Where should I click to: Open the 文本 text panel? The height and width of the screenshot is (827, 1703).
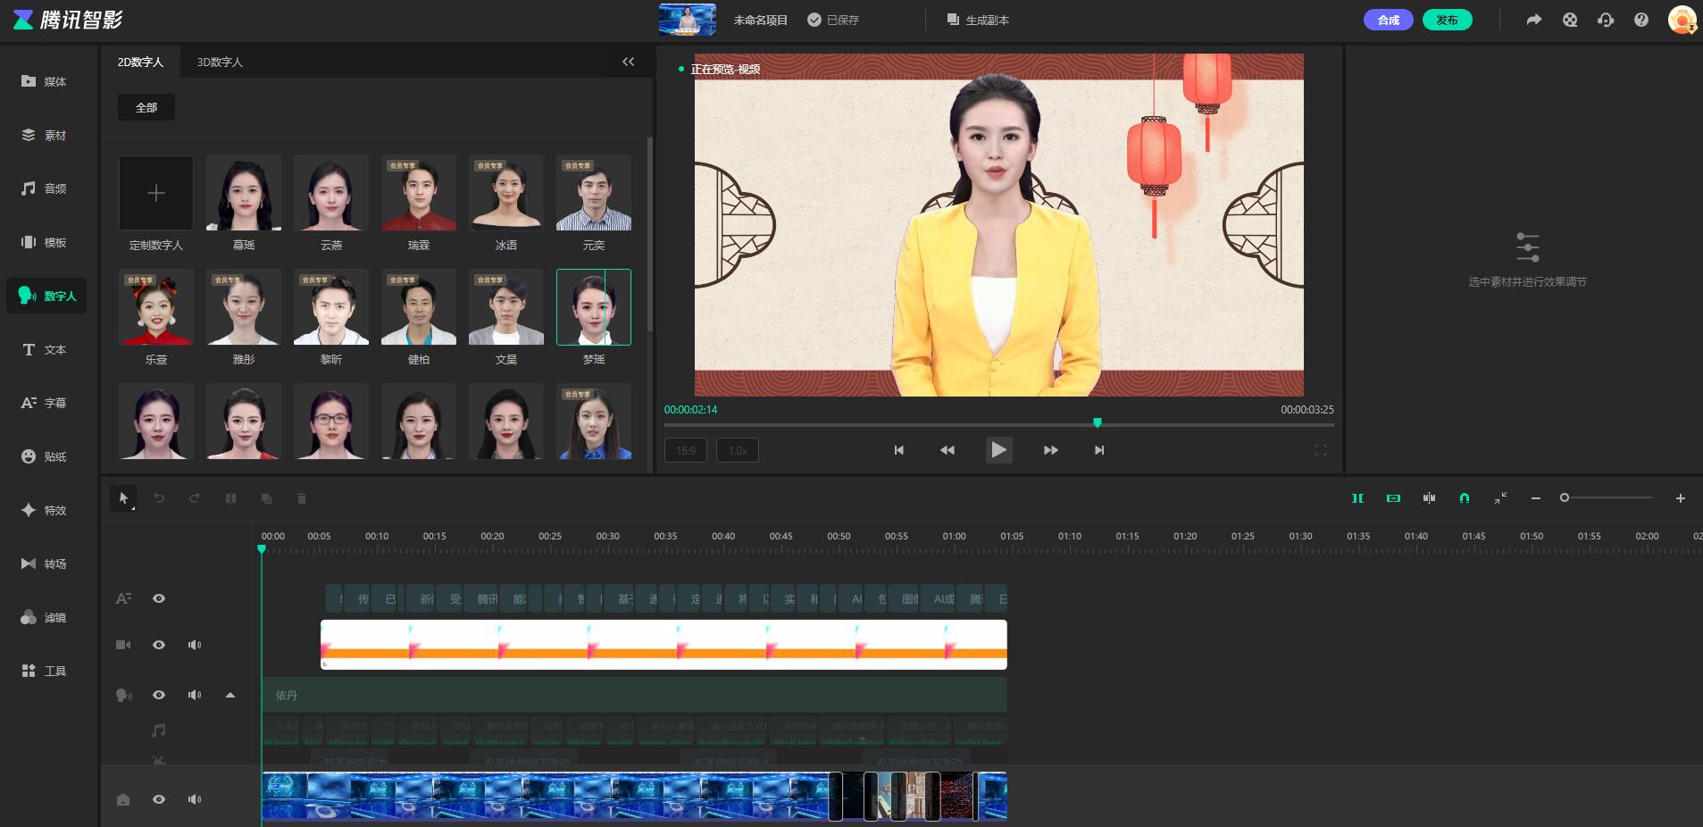click(45, 349)
